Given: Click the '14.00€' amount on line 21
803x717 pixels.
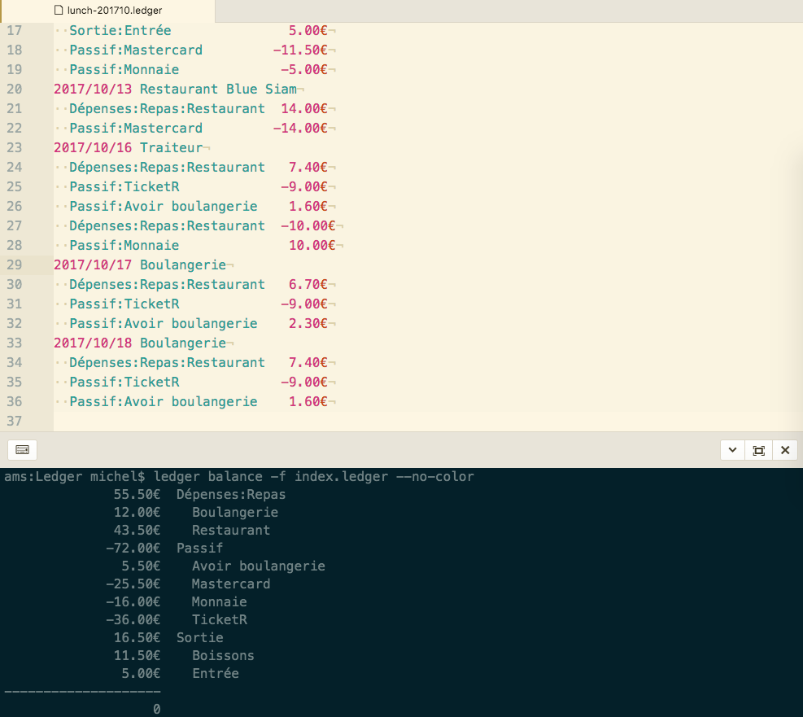Looking at the screenshot, I should click(x=304, y=108).
